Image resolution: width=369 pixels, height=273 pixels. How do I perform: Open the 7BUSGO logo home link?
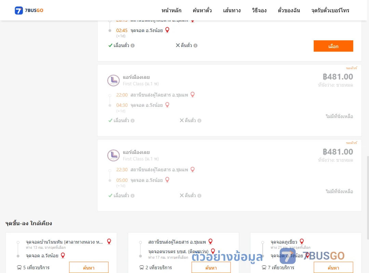click(29, 10)
